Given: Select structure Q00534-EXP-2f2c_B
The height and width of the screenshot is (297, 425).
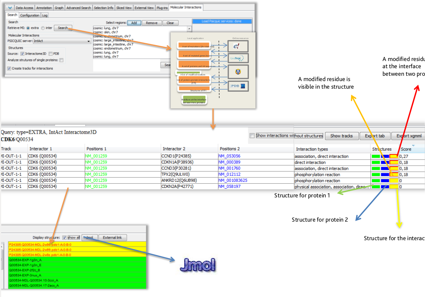Looking at the screenshot, I should click(77, 270).
